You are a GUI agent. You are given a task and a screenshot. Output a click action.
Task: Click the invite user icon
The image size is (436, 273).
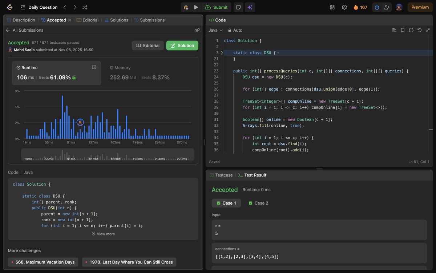pyautogui.click(x=387, y=7)
